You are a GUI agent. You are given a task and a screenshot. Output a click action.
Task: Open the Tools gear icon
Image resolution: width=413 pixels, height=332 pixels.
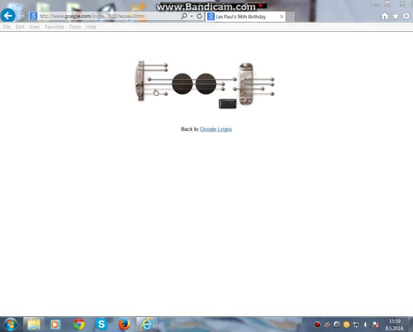tap(407, 16)
